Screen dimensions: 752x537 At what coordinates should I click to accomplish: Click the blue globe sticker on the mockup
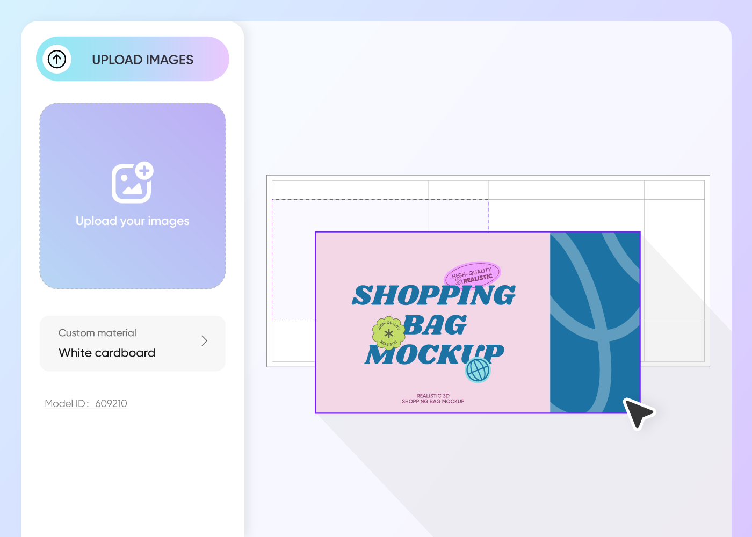pos(477,371)
